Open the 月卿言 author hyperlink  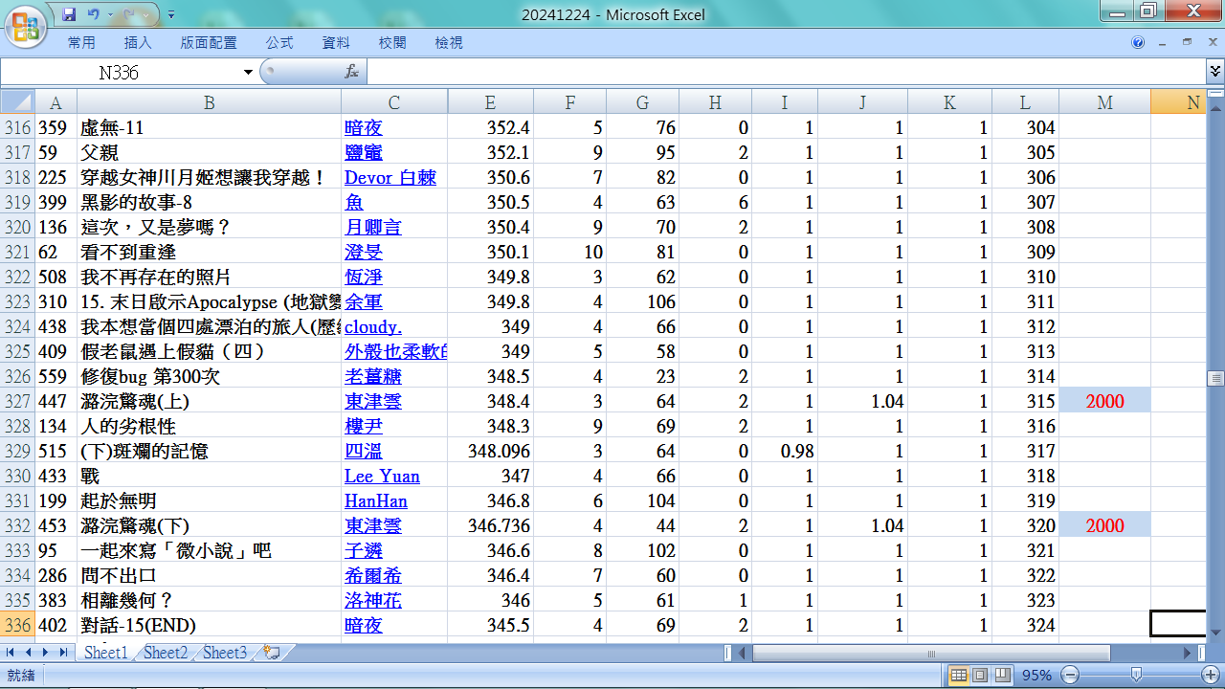tap(373, 227)
